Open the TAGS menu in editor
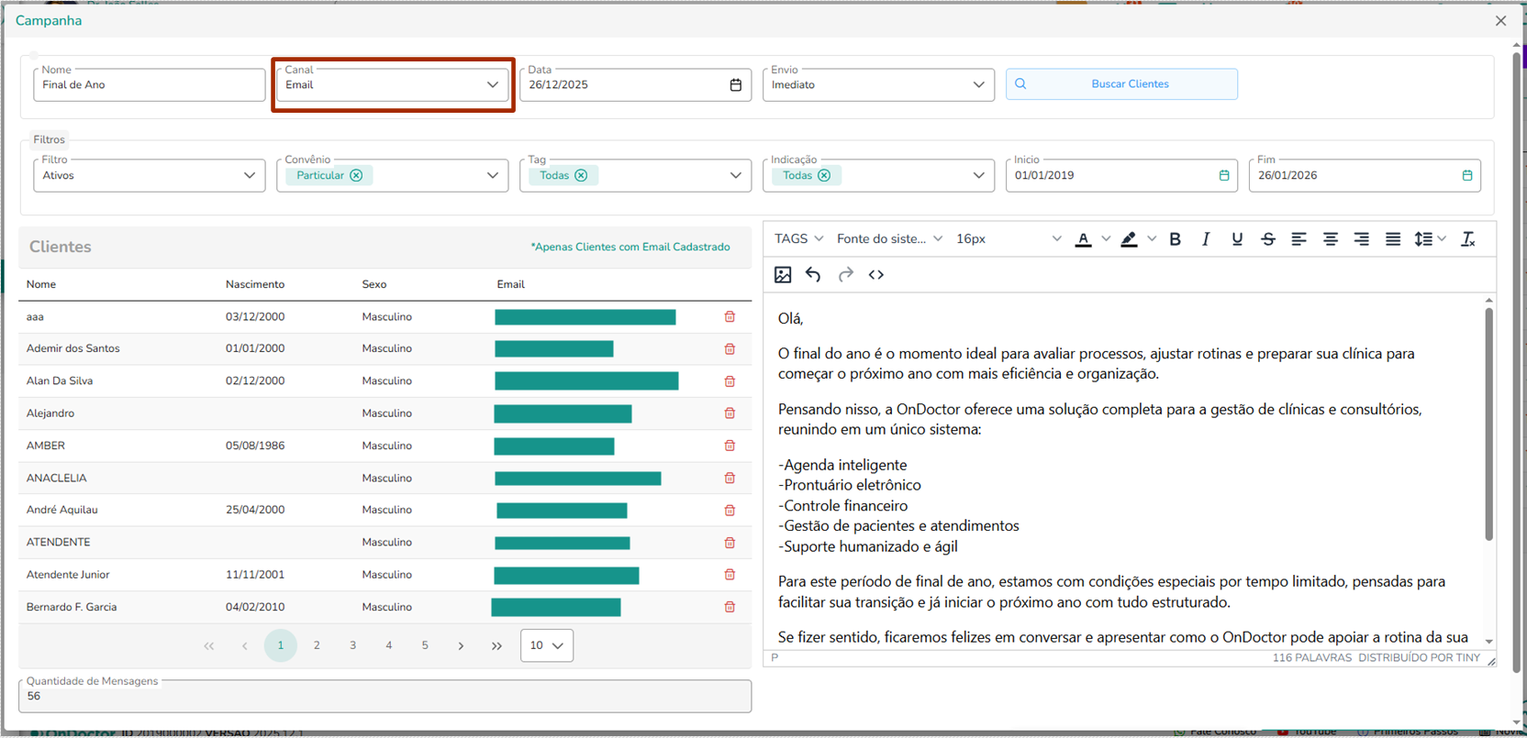 (798, 239)
